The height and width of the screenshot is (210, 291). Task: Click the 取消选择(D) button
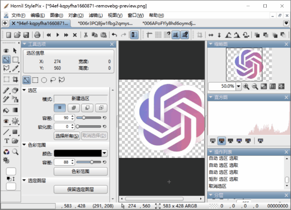tap(94, 136)
